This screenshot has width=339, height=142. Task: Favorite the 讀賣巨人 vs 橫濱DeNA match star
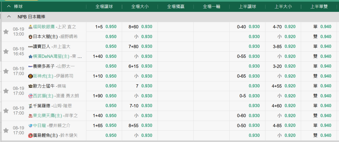coord(6,51)
